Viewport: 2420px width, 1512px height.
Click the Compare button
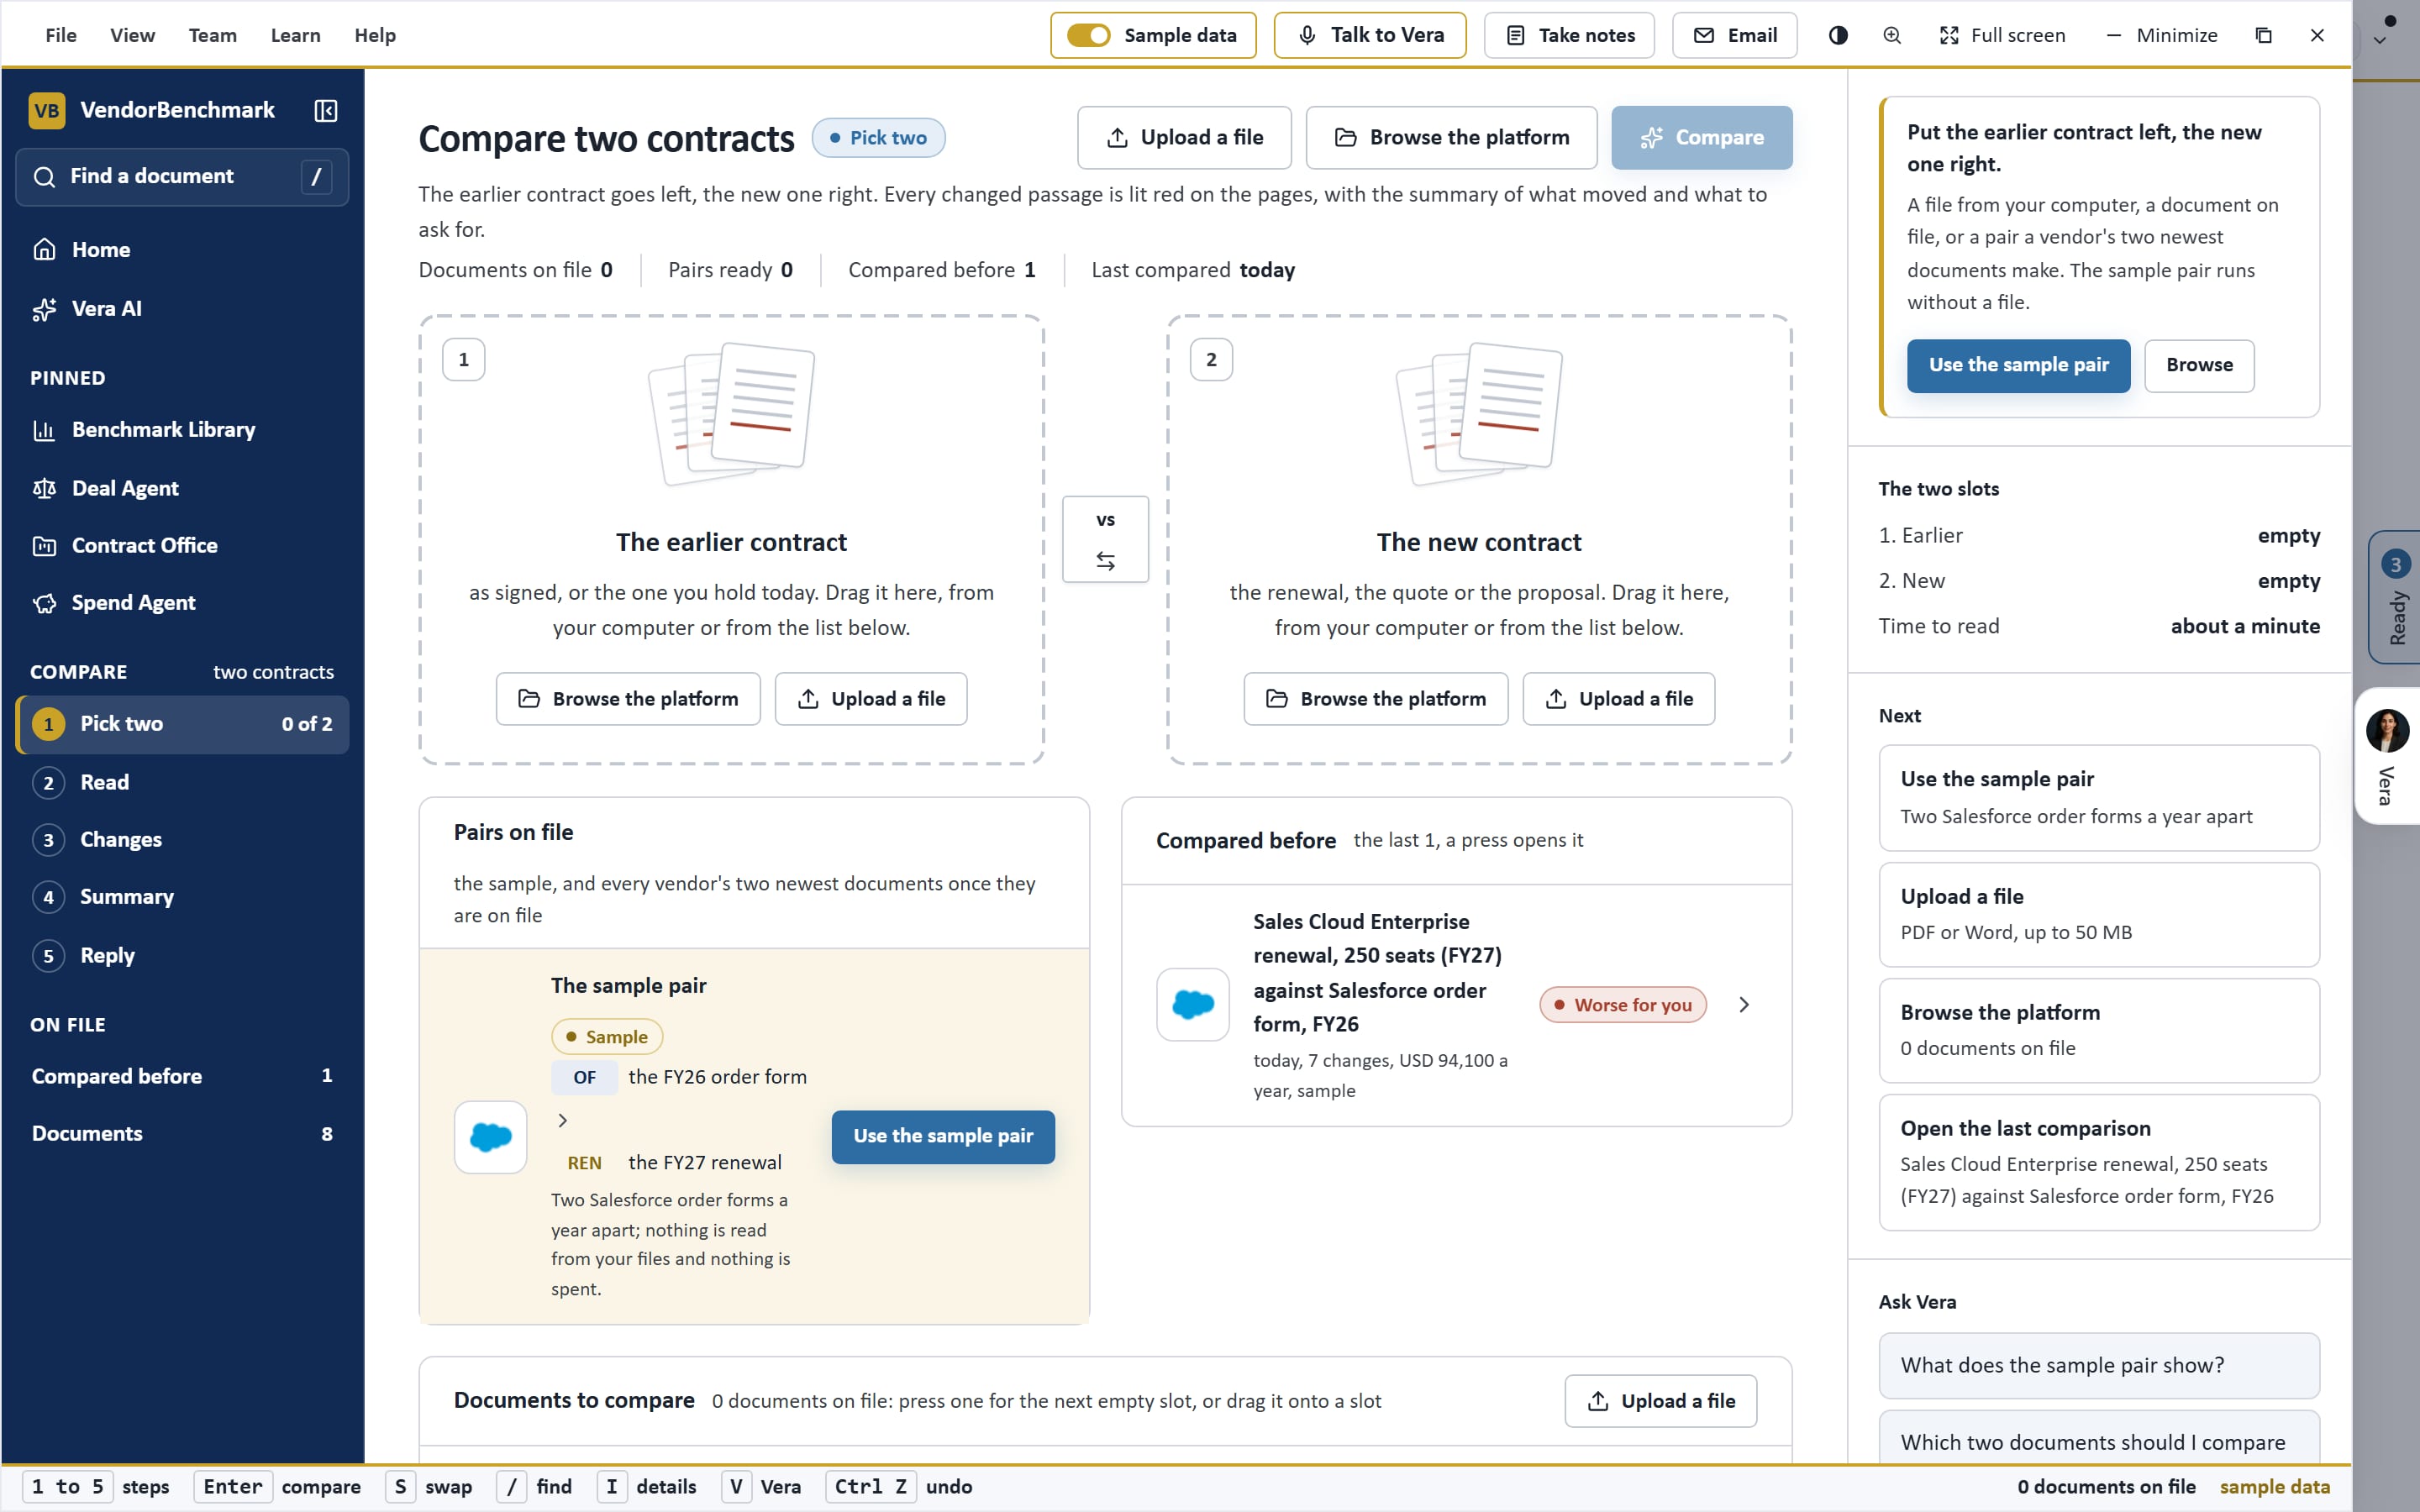click(x=1701, y=137)
